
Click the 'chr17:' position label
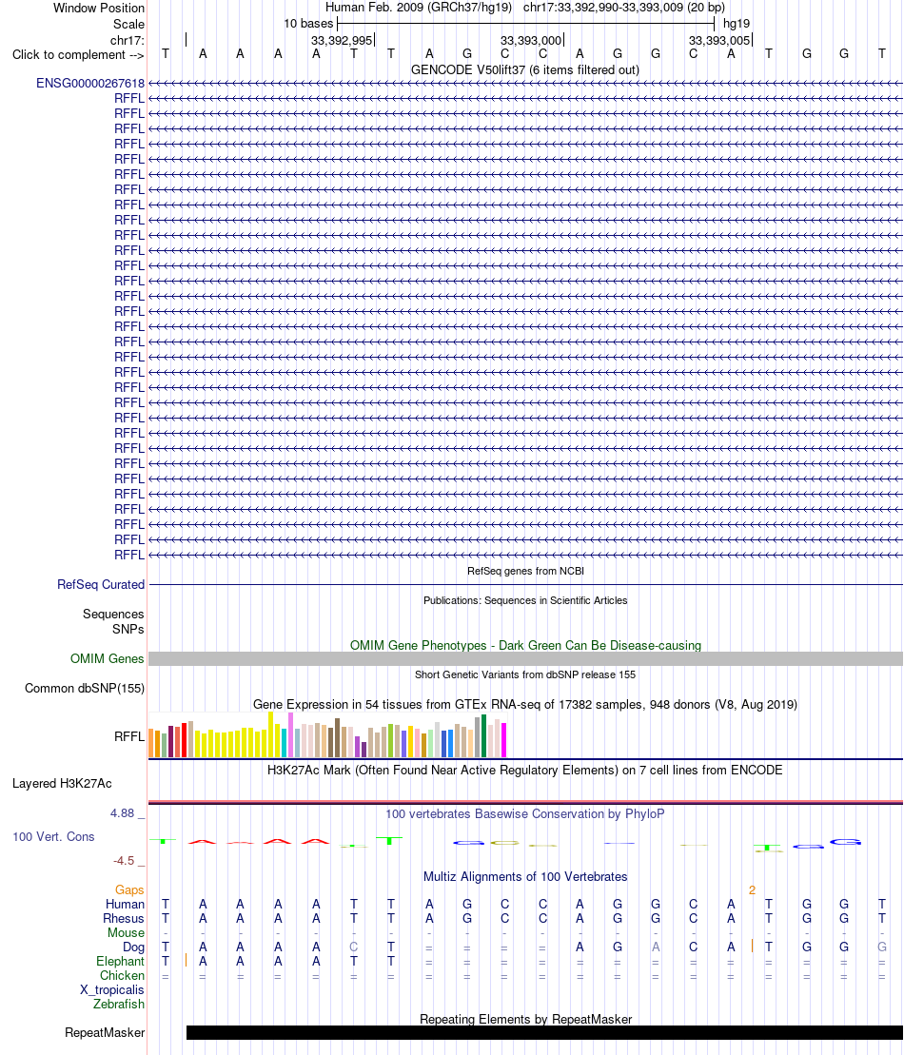[x=128, y=40]
